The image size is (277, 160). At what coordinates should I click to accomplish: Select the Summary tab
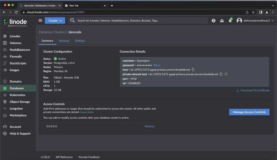[x=47, y=41]
